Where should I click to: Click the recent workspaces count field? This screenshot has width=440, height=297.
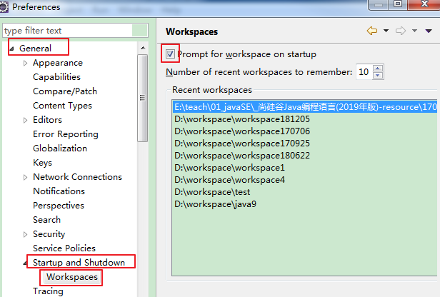click(364, 72)
